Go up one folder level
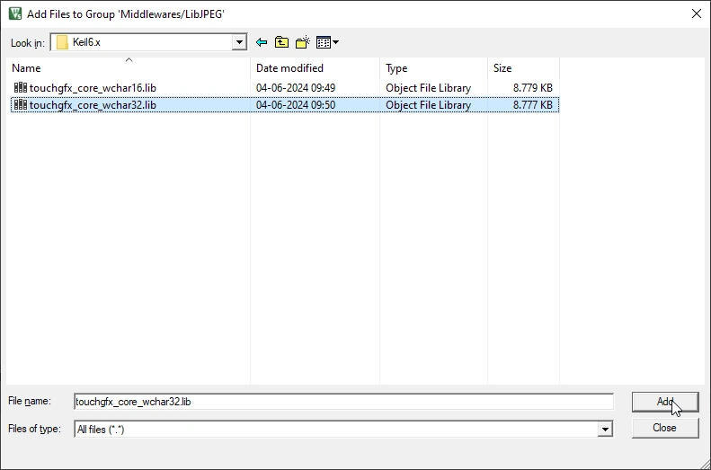Screen dimensions: 711x470 point(281,42)
